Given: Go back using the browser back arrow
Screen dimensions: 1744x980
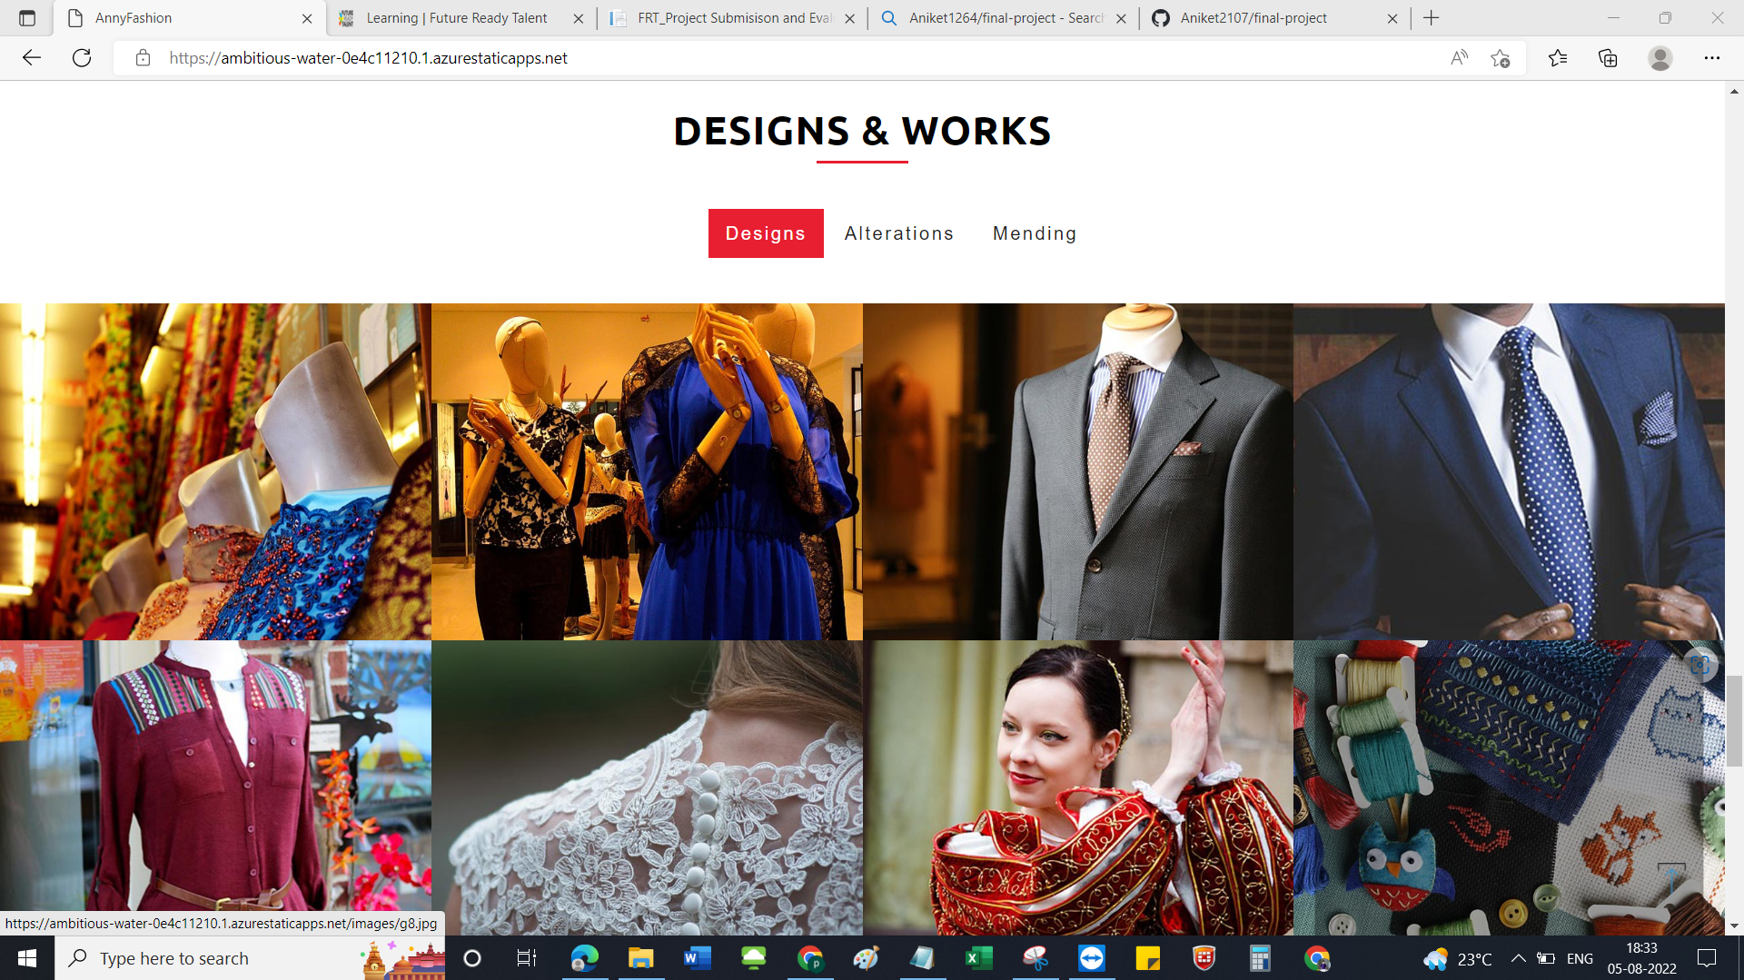Looking at the screenshot, I should (32, 58).
